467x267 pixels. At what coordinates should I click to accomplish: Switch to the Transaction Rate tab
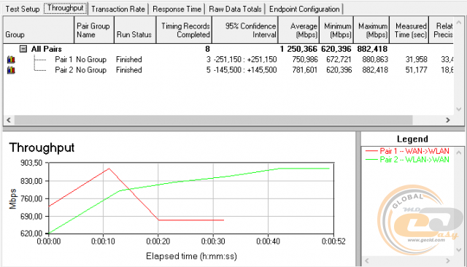coord(118,9)
